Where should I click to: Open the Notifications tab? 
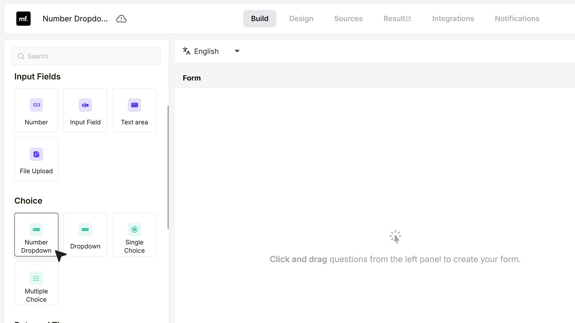[517, 19]
